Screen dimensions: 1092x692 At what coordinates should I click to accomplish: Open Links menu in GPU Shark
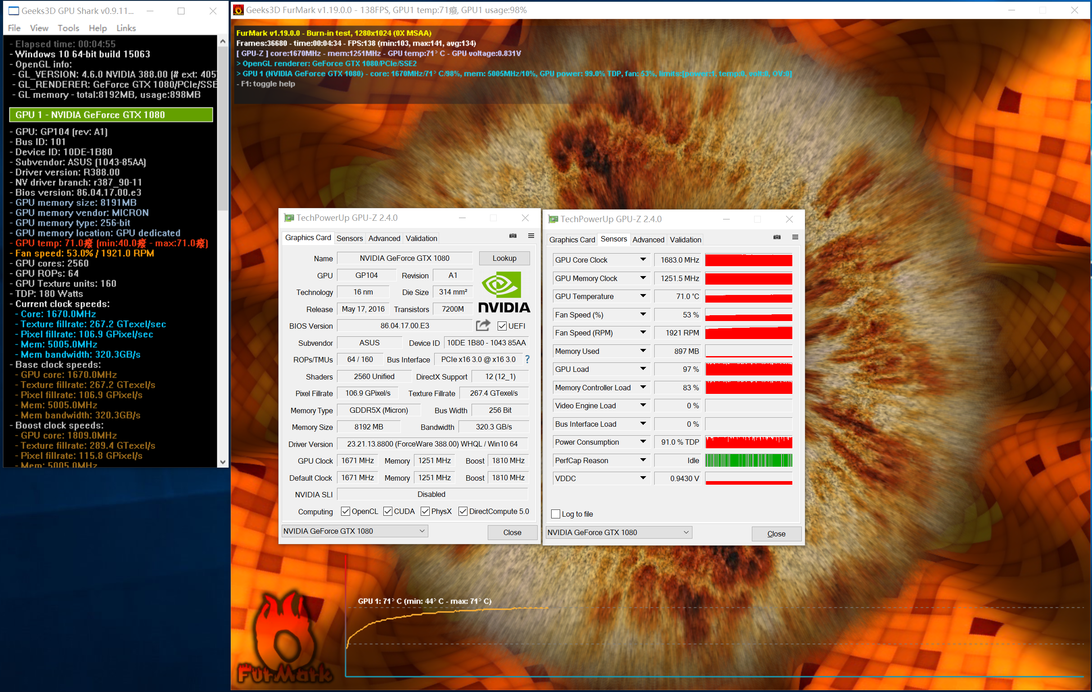pos(126,28)
